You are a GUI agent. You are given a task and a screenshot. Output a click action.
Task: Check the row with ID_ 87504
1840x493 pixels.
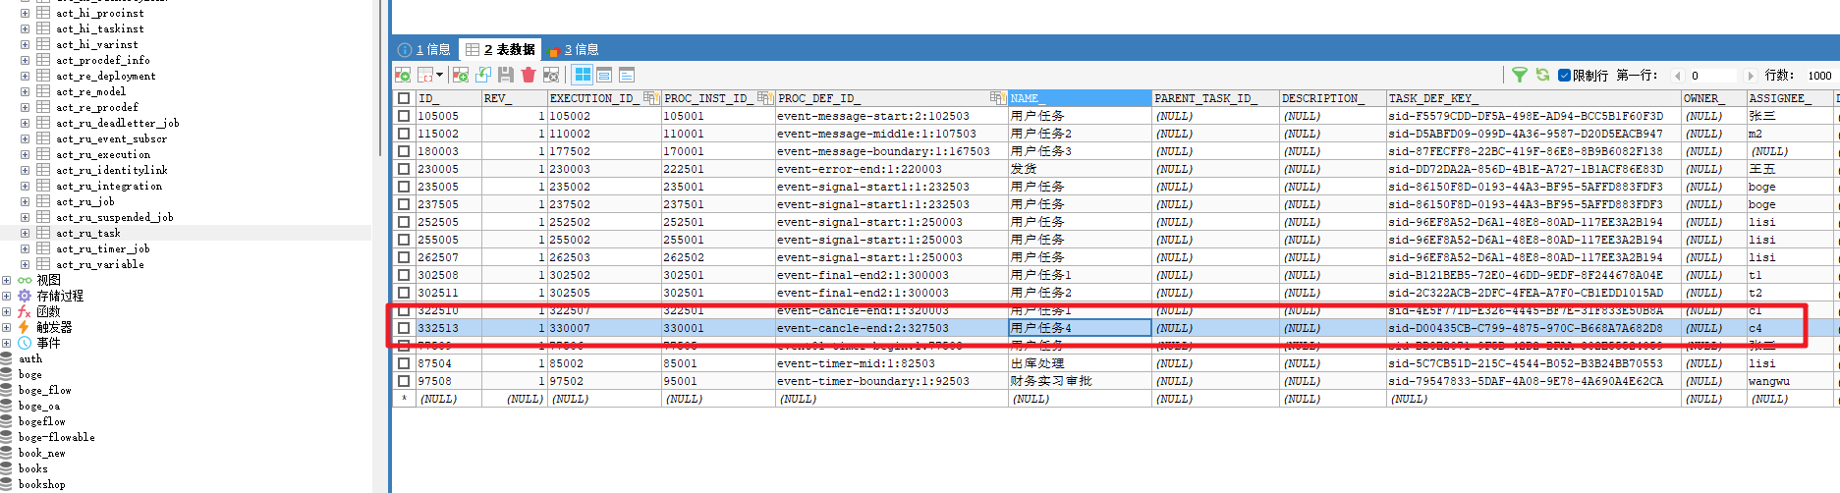tap(404, 363)
